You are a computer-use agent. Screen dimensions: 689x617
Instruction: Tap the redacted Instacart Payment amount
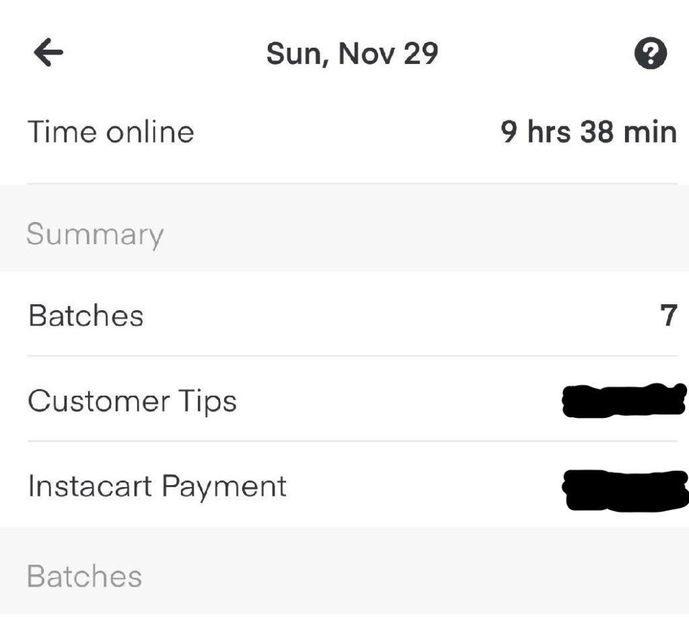(x=624, y=489)
